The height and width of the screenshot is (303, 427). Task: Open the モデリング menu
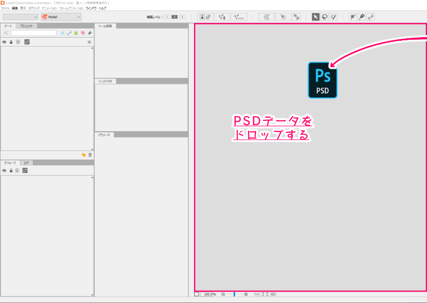point(34,8)
